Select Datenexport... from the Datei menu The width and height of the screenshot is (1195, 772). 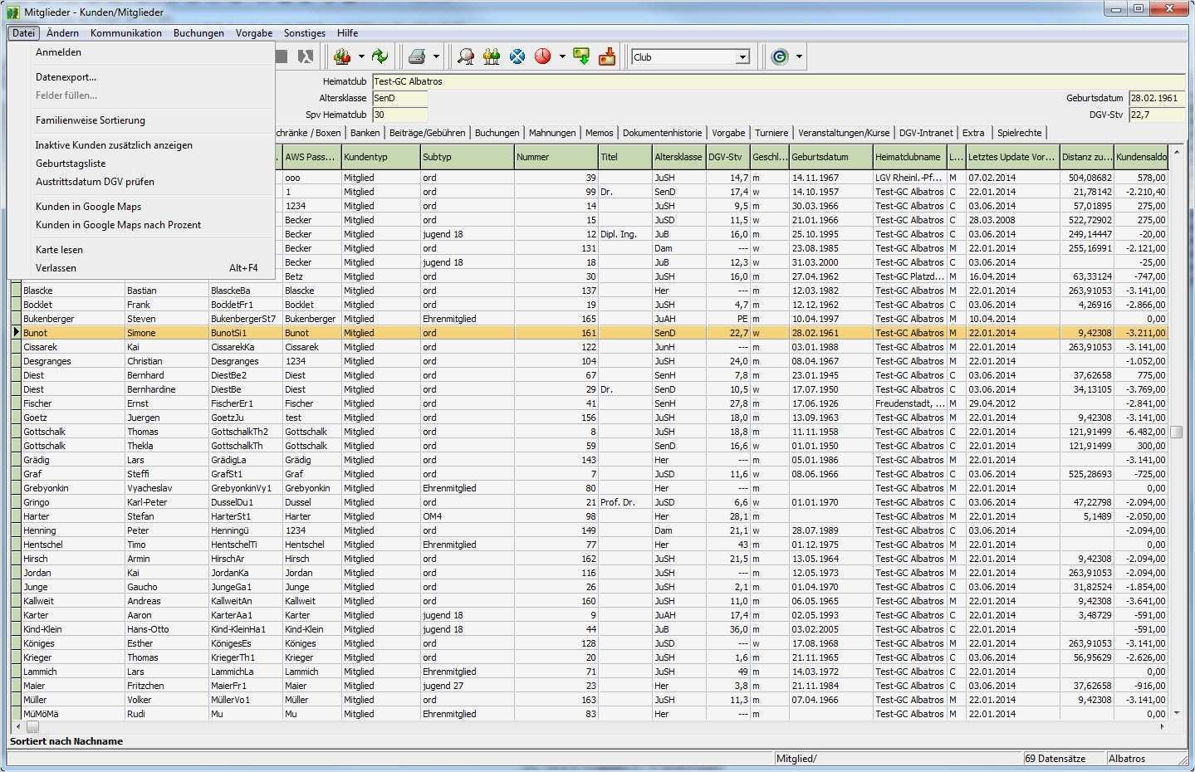click(x=66, y=77)
